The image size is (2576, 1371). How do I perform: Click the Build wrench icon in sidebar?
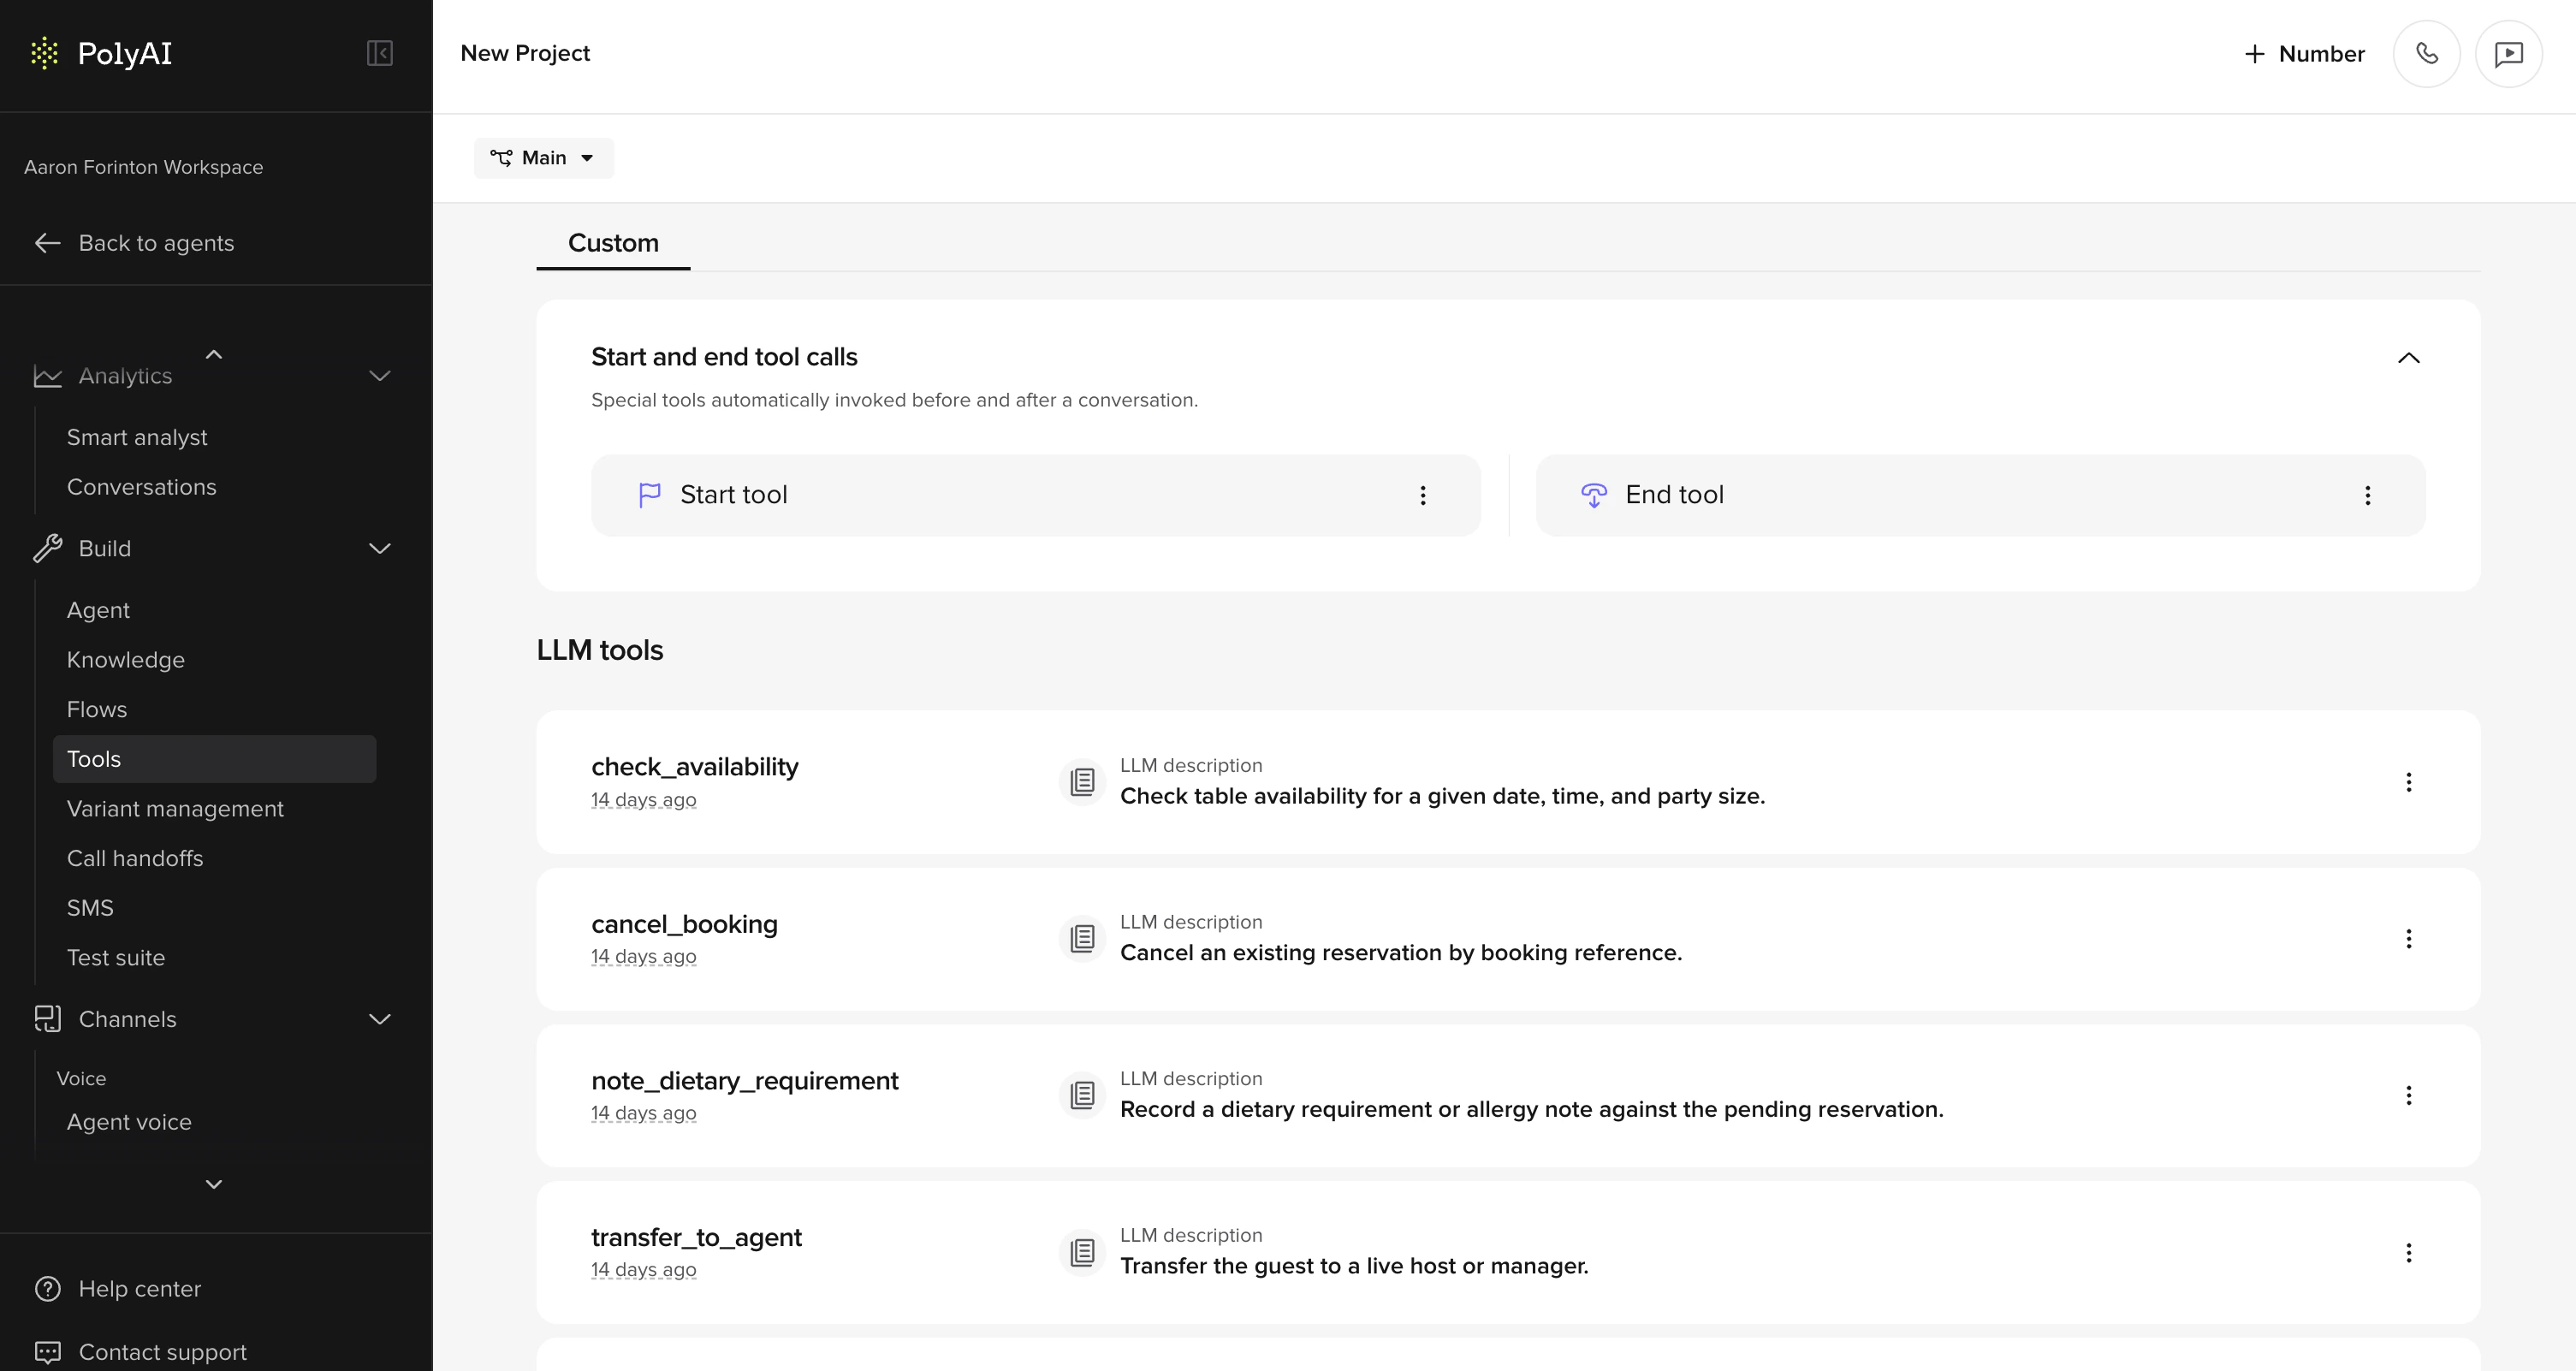click(x=47, y=548)
